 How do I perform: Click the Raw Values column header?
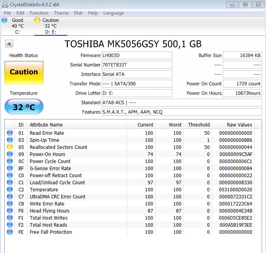[x=233, y=125]
